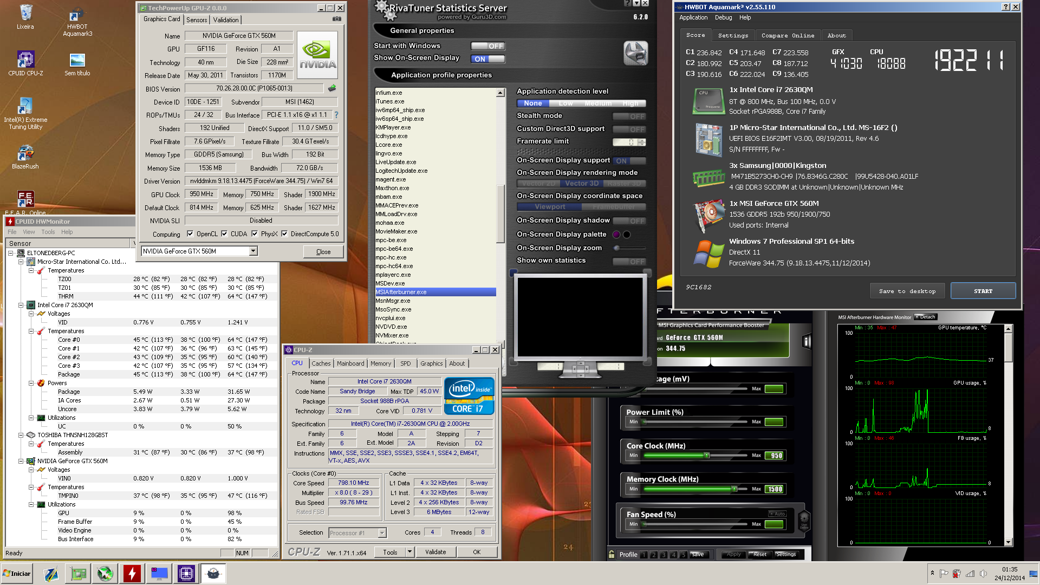Viewport: 1040px width, 585px height.
Task: Toggle Show On-Screen Display switch
Action: click(487, 59)
